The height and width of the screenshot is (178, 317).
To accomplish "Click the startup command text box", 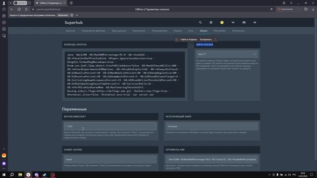I will [124, 75].
